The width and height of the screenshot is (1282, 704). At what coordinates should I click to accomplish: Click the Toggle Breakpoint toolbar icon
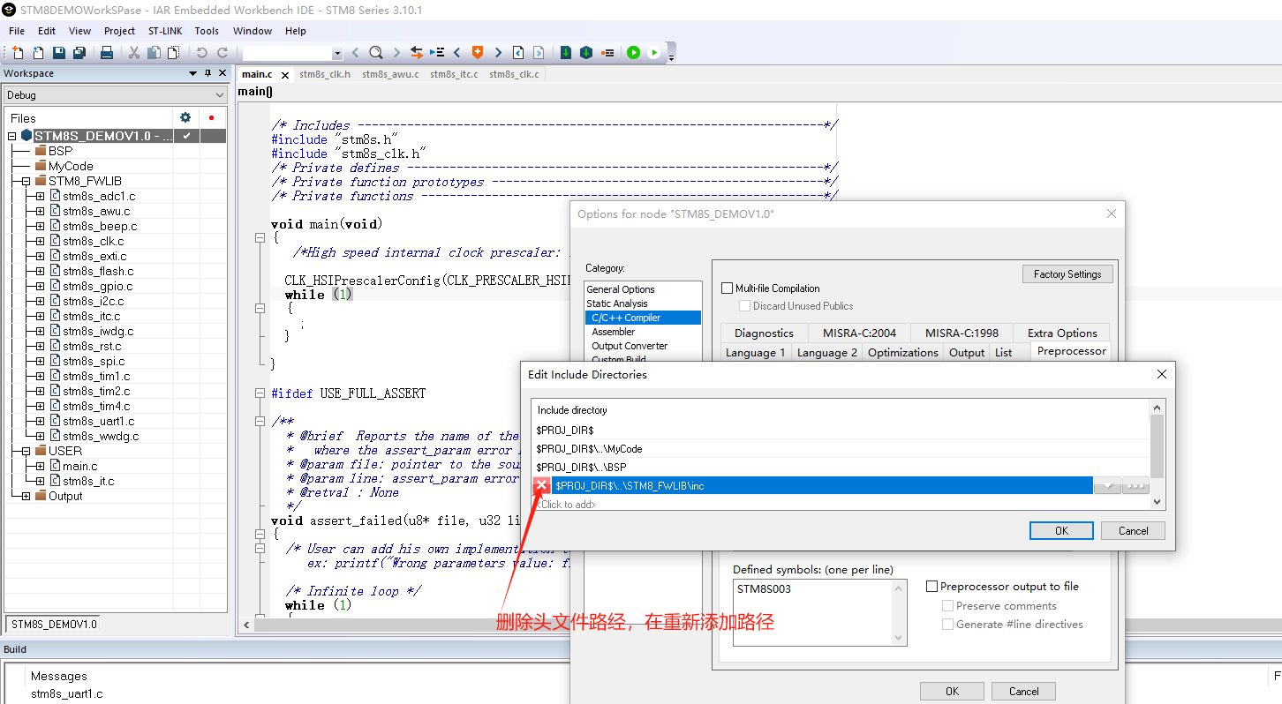click(x=607, y=53)
